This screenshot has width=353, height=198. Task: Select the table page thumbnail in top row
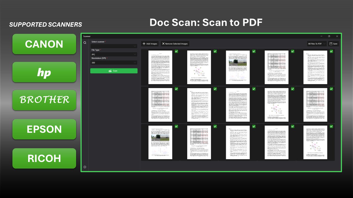tap(277, 67)
